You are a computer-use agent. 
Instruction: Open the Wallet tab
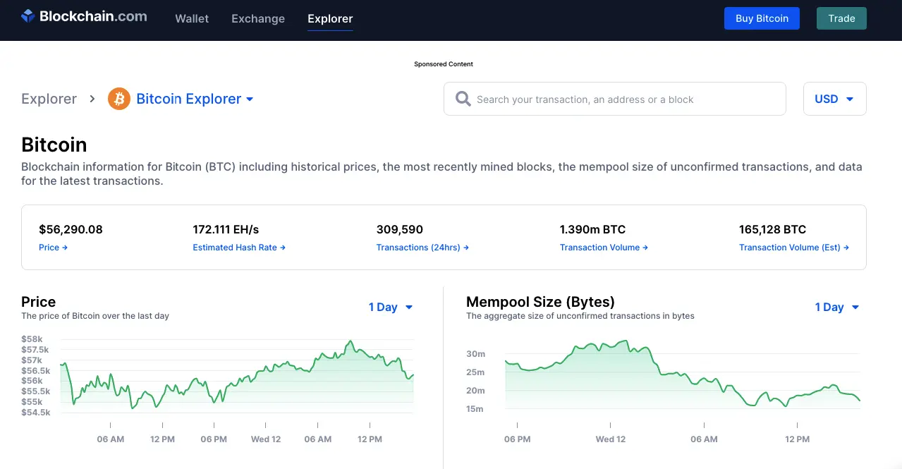click(192, 18)
